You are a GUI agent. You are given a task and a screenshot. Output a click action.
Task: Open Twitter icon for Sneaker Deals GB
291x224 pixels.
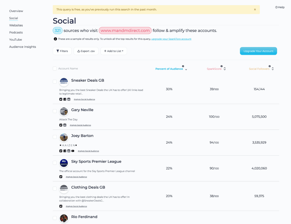point(61,99)
